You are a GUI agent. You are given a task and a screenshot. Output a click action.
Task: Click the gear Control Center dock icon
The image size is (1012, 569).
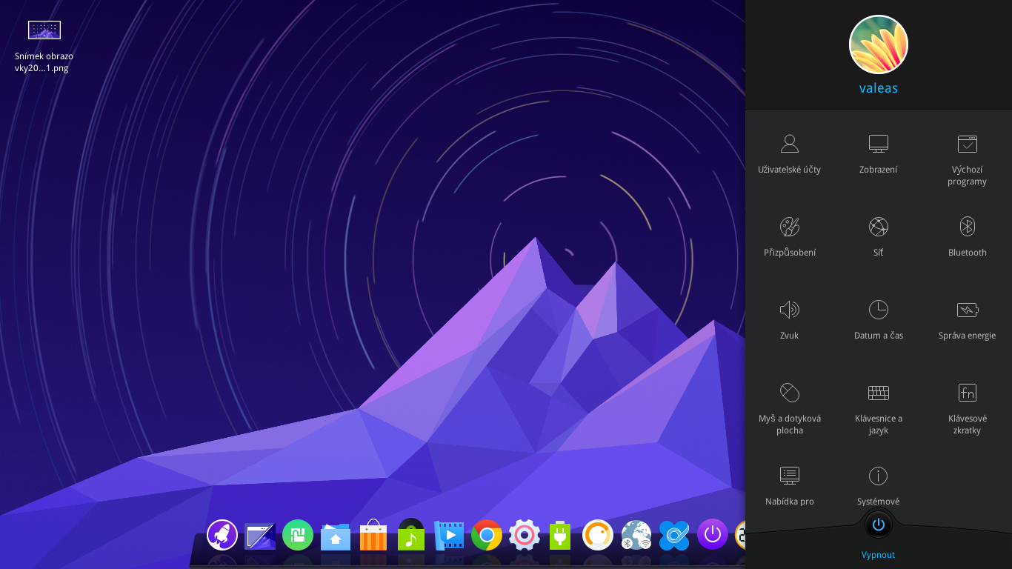pos(525,534)
